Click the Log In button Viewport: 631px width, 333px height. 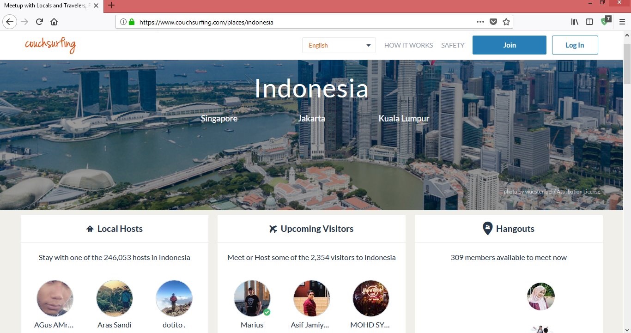coord(575,45)
